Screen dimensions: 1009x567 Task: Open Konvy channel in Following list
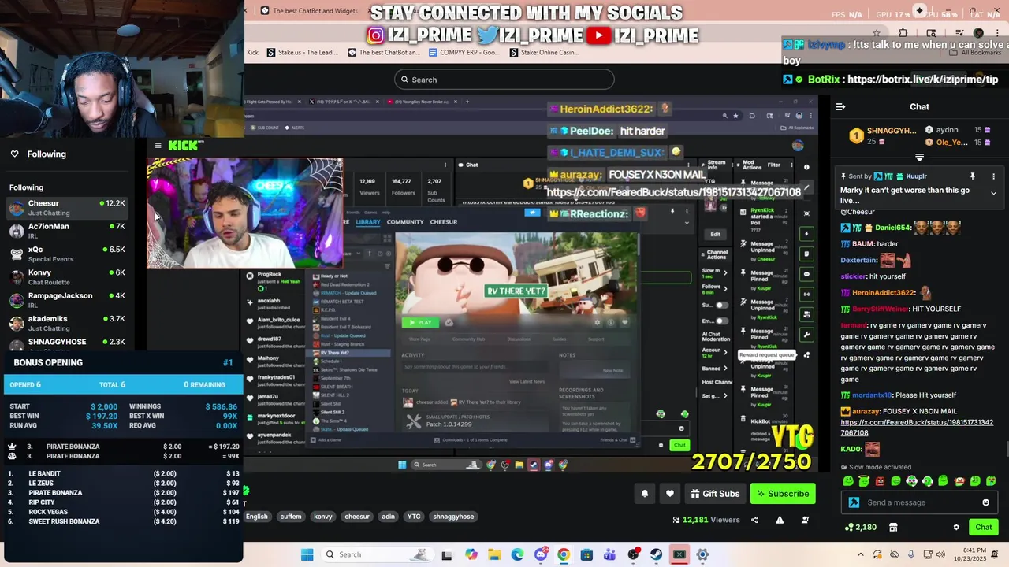click(x=67, y=277)
